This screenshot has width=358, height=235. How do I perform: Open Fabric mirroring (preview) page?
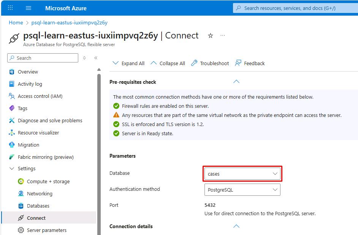pyautogui.click(x=46, y=157)
